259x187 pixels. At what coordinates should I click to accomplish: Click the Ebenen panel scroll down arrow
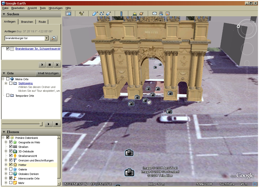click(x=59, y=184)
